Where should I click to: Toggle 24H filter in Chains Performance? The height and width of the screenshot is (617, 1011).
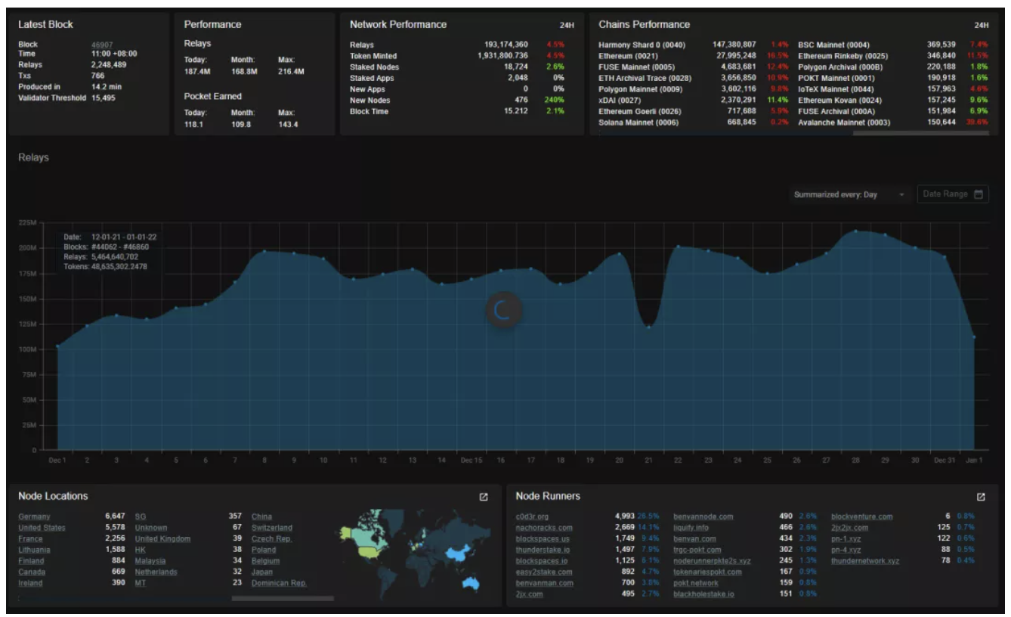(x=981, y=25)
